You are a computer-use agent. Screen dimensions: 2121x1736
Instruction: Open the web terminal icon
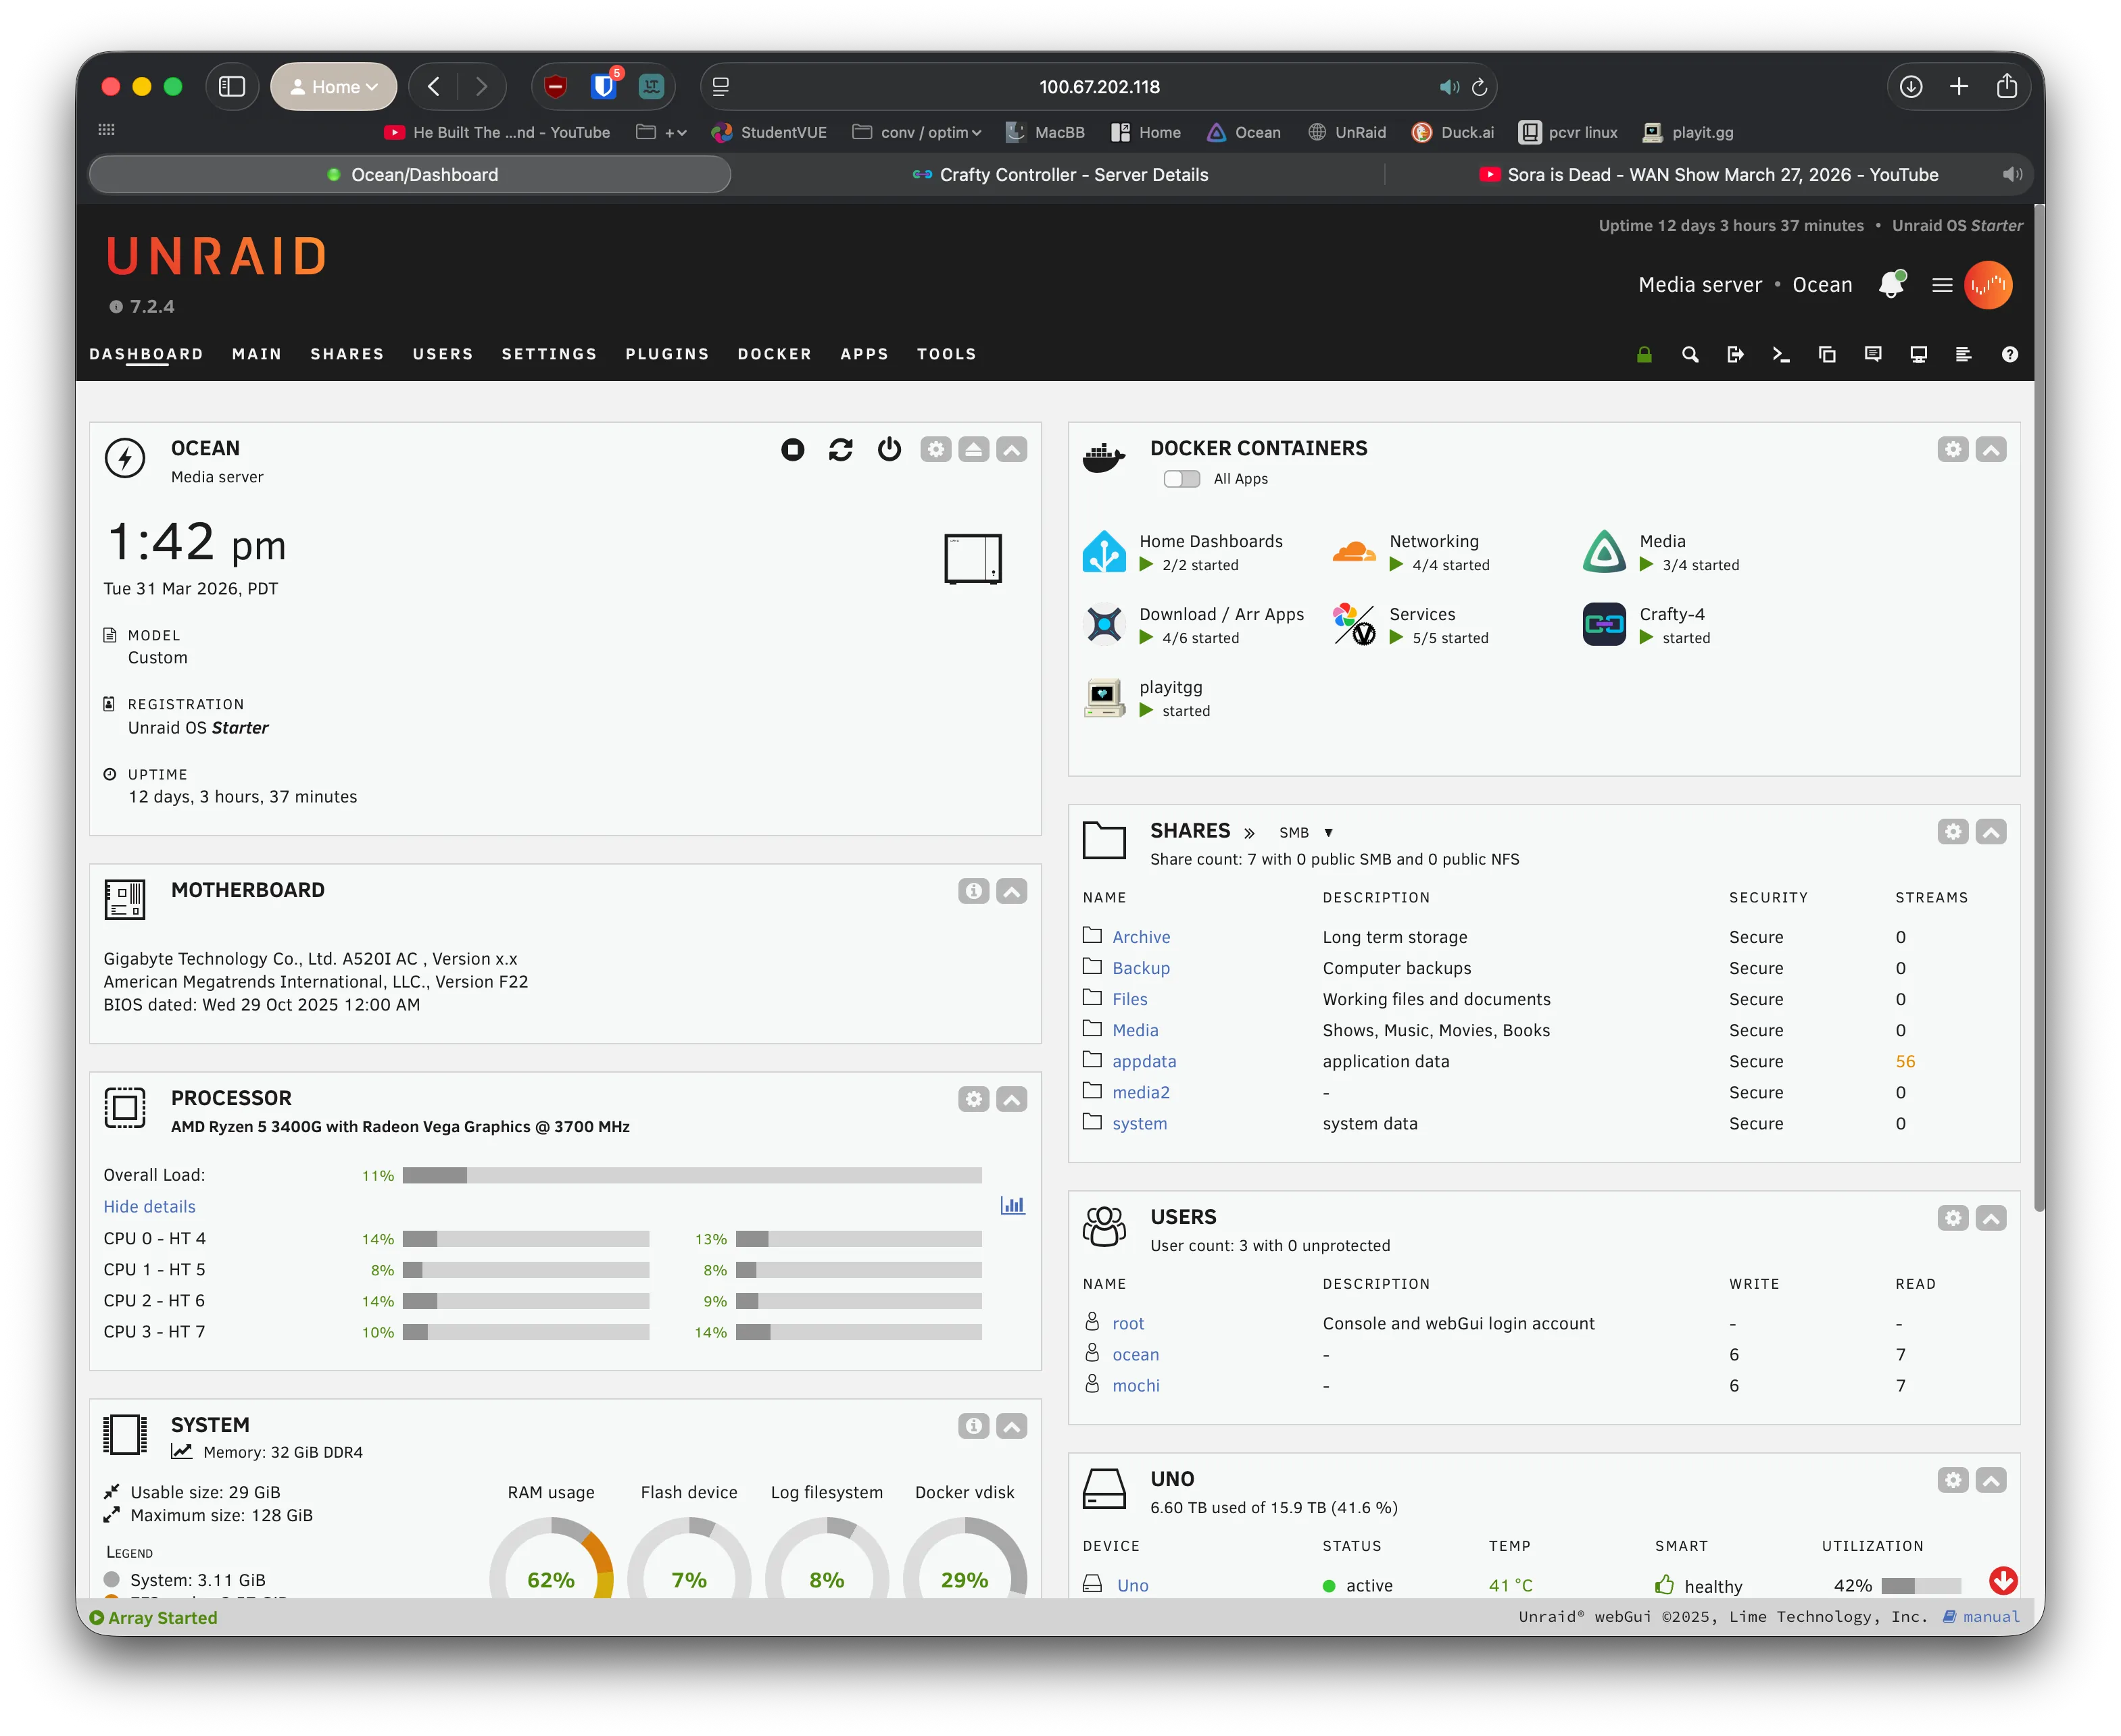(x=1781, y=355)
